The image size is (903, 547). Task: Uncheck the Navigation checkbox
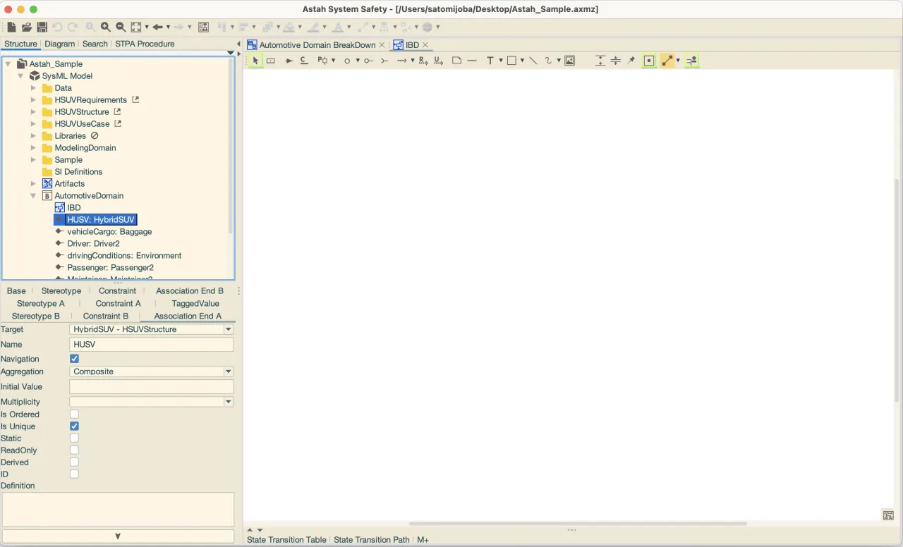point(74,359)
